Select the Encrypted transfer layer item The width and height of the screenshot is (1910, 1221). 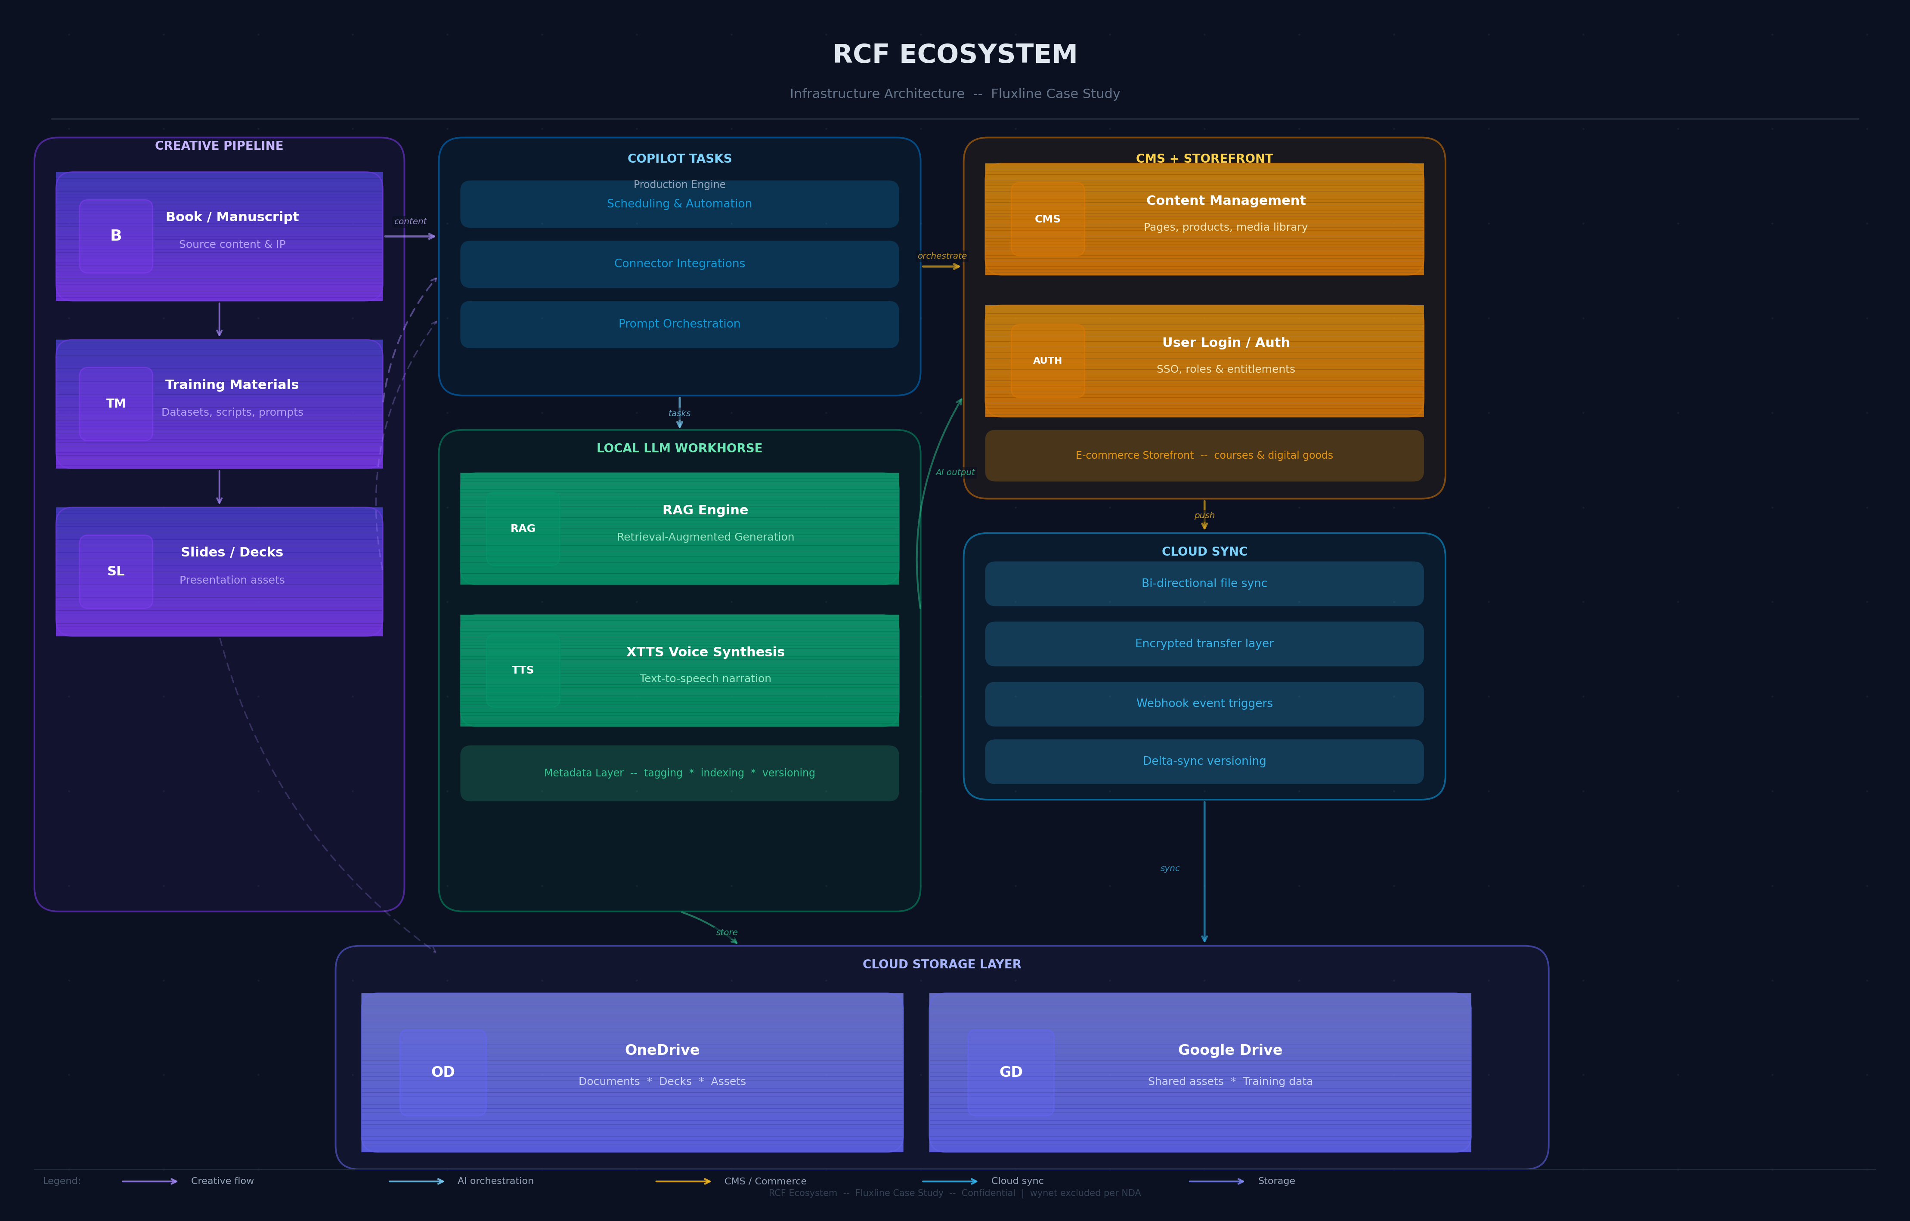1204,644
